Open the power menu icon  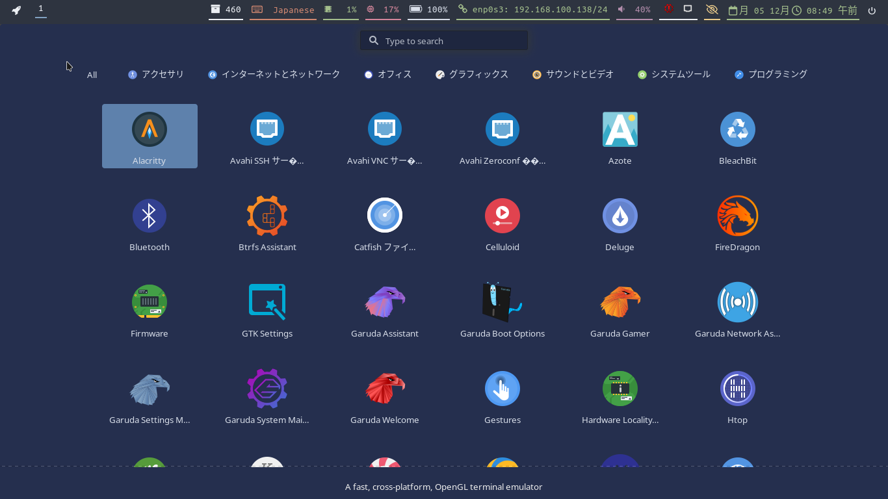tap(872, 10)
